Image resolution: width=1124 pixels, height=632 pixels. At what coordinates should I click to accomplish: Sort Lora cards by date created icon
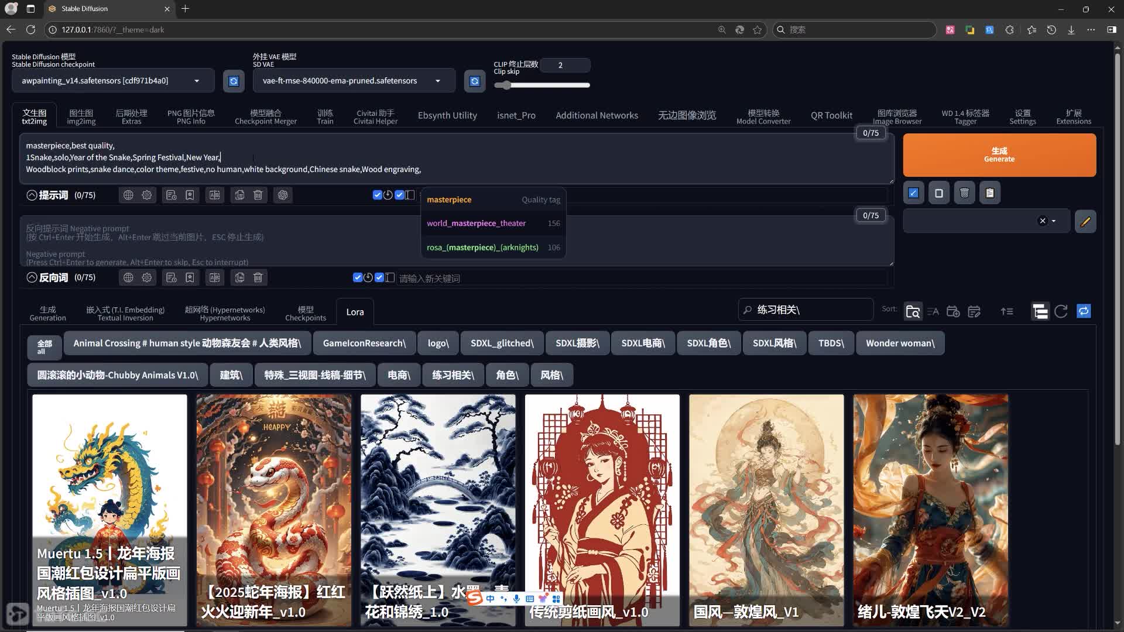click(953, 311)
